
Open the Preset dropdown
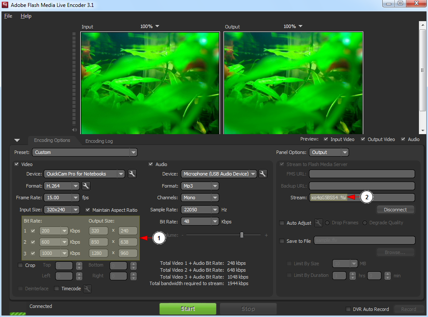85,152
